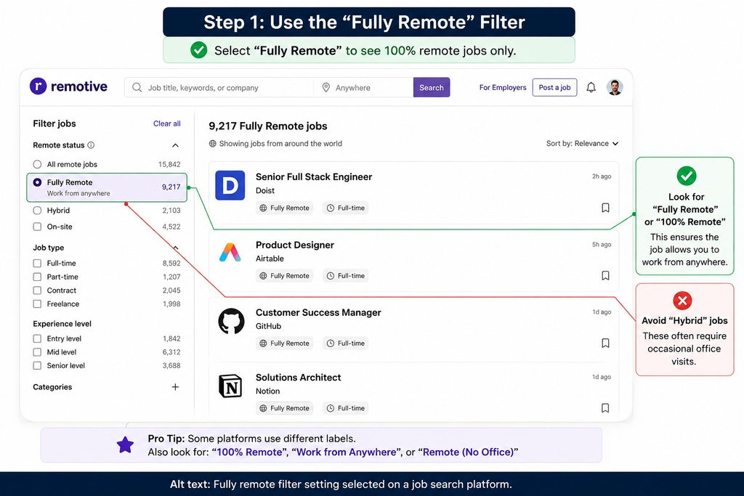Click the Clear all filters link
Screen dimensions: 744x496
coord(166,123)
